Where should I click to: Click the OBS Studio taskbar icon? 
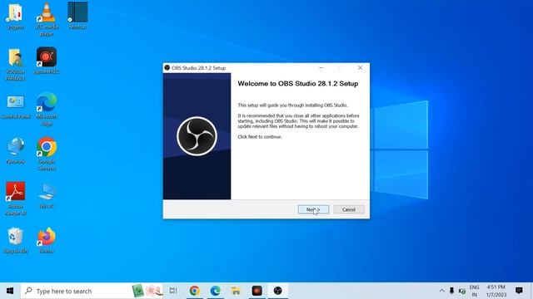pos(277,291)
